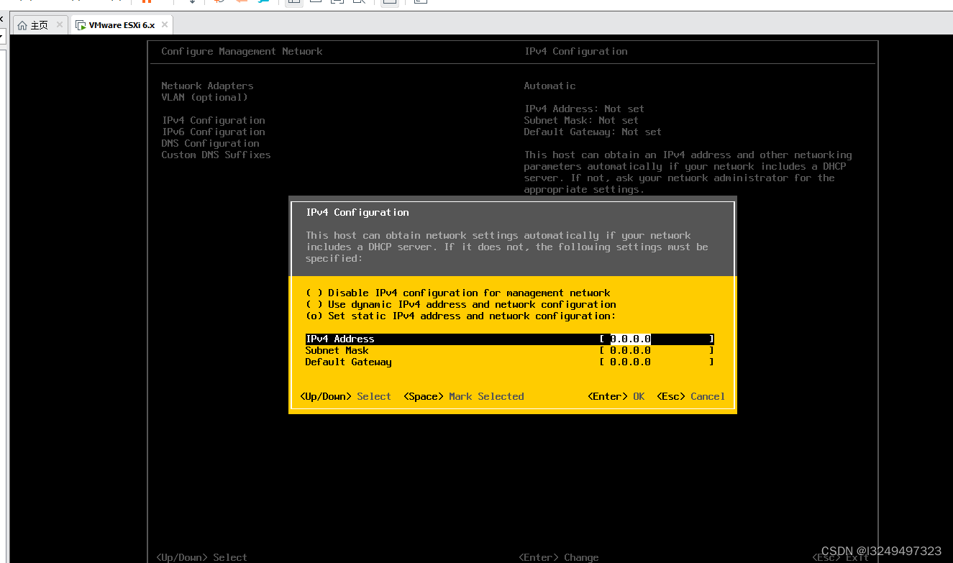Click <Space> Mark Selected hint

pos(463,397)
